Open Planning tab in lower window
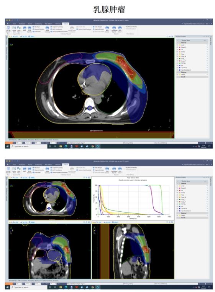This screenshot has height=292, width=215. click(x=58, y=165)
